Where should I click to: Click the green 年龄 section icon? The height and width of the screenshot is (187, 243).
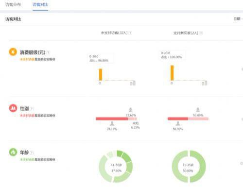[13, 152]
